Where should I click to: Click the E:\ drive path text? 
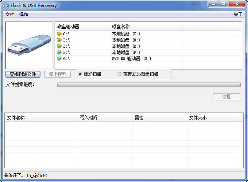pos(66,46)
